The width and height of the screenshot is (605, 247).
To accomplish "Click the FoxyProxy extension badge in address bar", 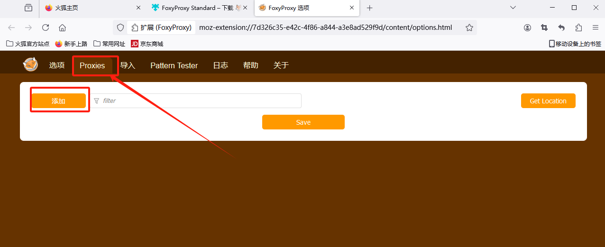I will coord(161,27).
